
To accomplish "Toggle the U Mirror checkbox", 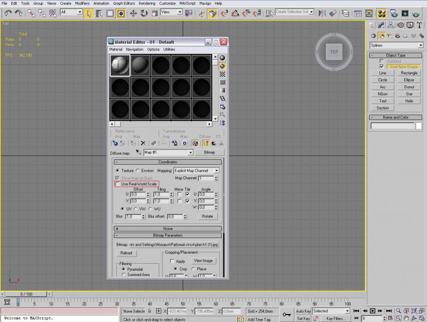I will 179,194.
